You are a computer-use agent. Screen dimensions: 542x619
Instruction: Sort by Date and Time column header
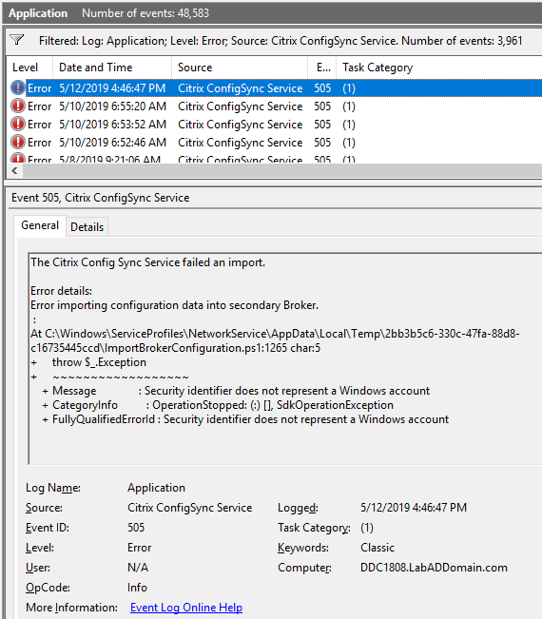[112, 68]
